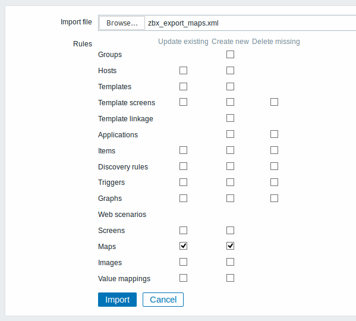Click the import file name field
Image resolution: width=356 pixels, height=321 pixels.
tap(227, 23)
